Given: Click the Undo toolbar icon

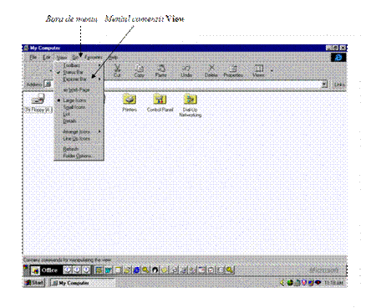Looking at the screenshot, I should pyautogui.click(x=186, y=70).
